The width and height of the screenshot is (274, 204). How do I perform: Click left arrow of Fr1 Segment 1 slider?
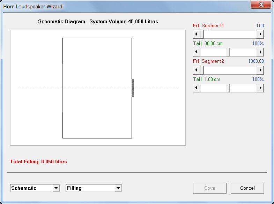coord(197,34)
